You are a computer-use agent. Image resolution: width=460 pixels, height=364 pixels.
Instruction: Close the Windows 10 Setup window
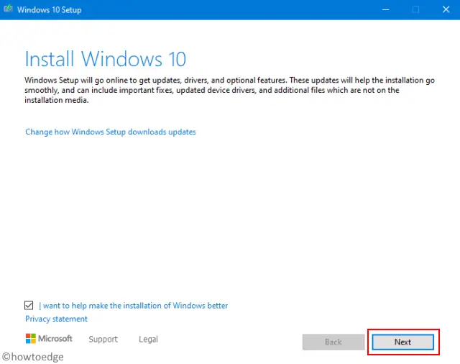click(x=446, y=9)
